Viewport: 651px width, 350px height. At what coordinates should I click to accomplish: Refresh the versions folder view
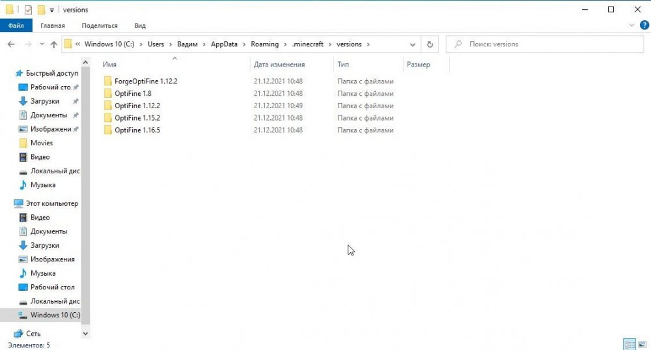pyautogui.click(x=430, y=44)
